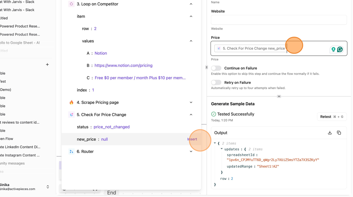The height and width of the screenshot is (197, 353).
Task: Open the account switcher for Ginika
Action: coord(48,187)
